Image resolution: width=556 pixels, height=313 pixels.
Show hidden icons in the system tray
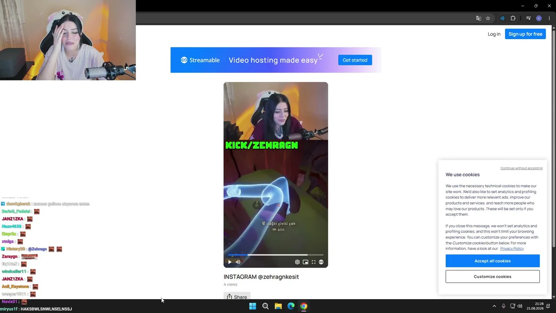(494, 306)
